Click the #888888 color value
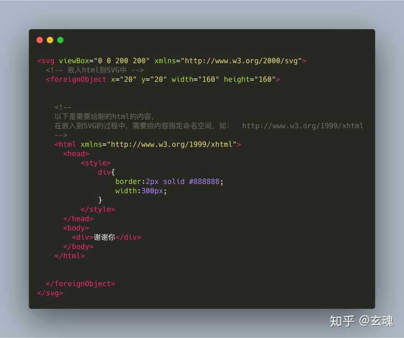404x338 pixels. (204, 181)
